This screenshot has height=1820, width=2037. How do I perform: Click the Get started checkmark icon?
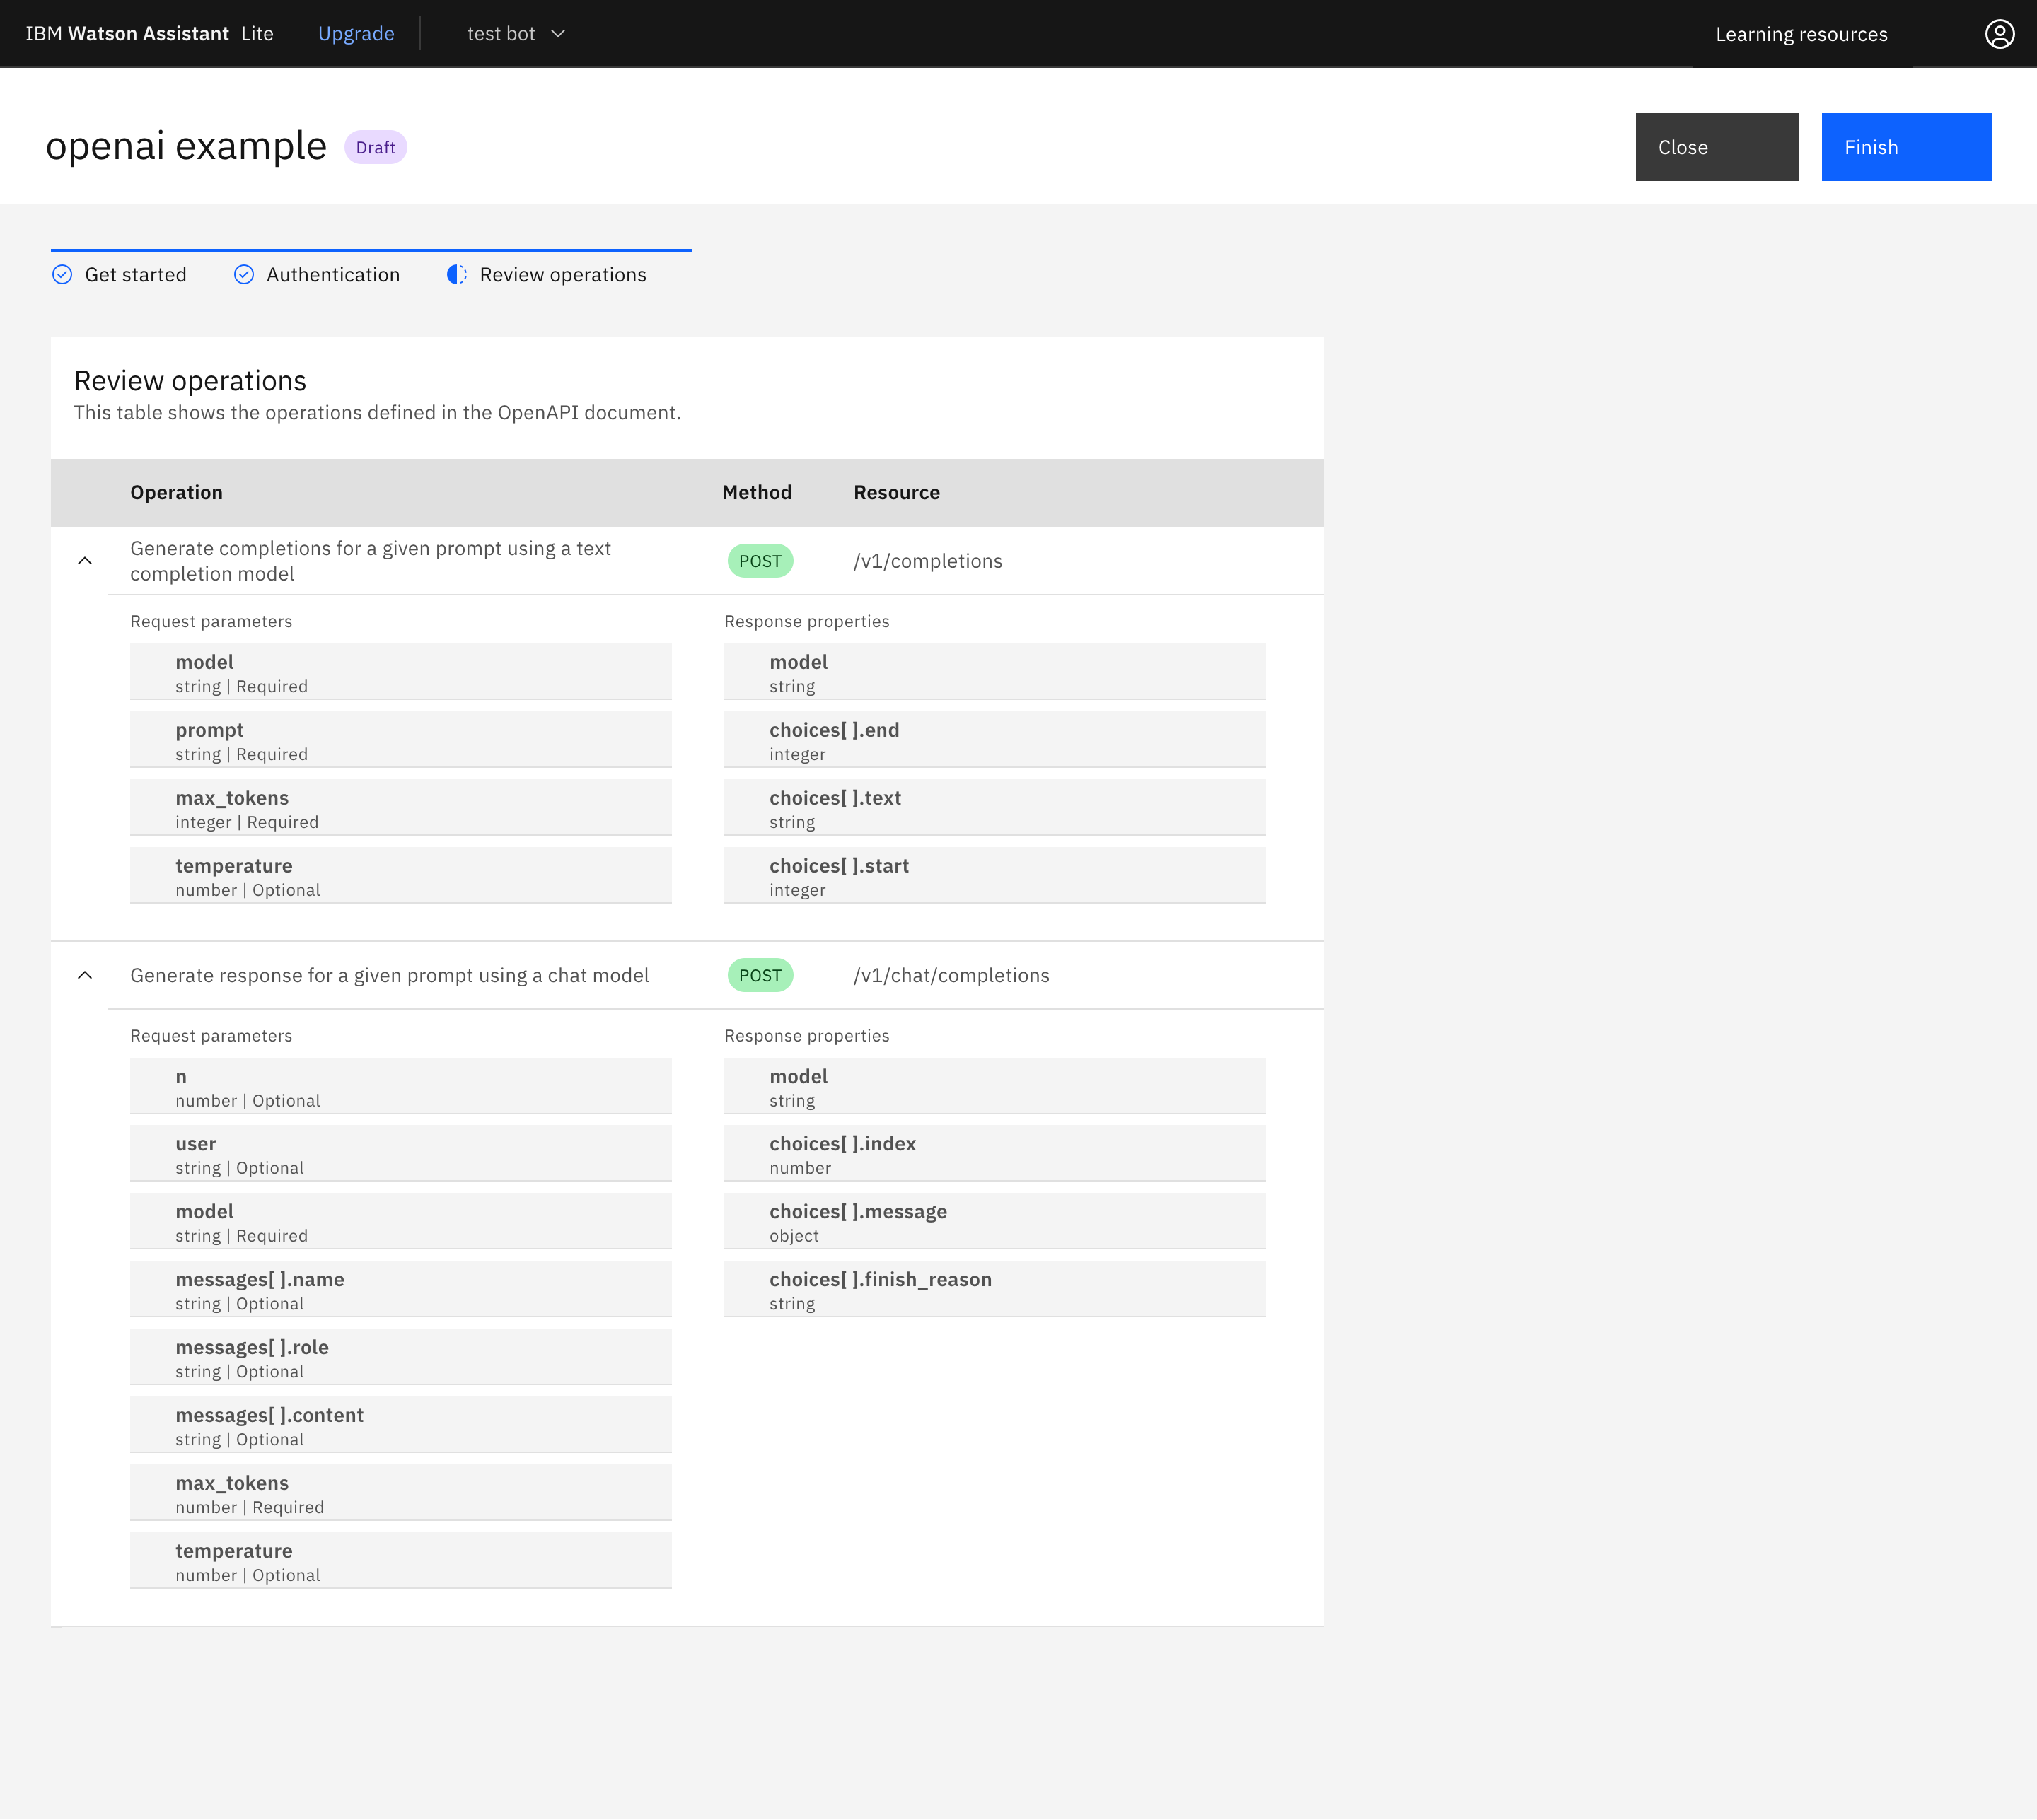tap(62, 275)
